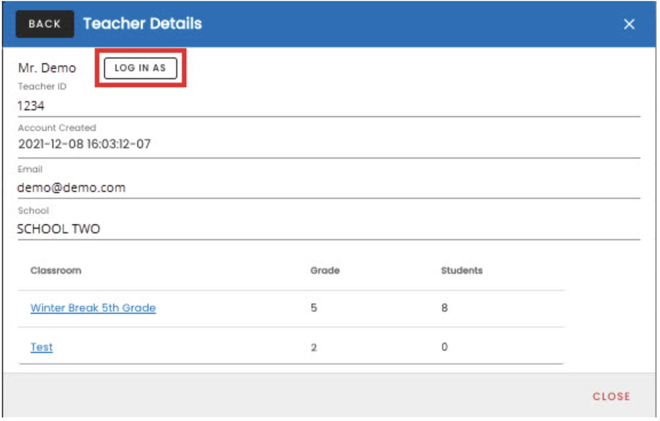Click the Grade column header
660x421 pixels.
(x=325, y=270)
